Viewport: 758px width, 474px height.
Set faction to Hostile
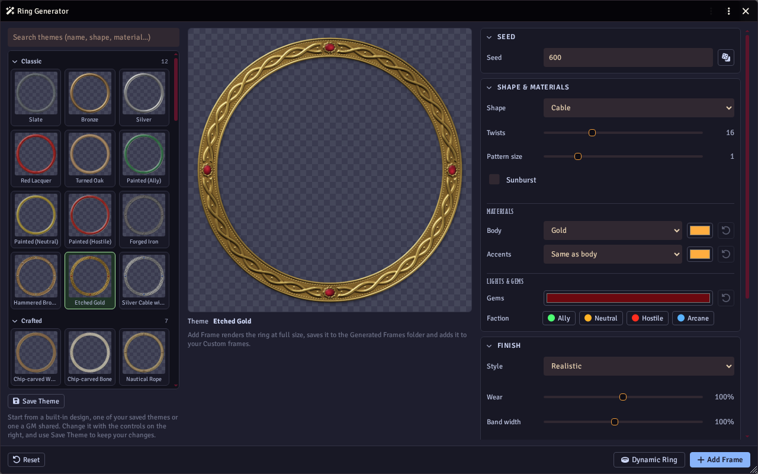pos(647,318)
